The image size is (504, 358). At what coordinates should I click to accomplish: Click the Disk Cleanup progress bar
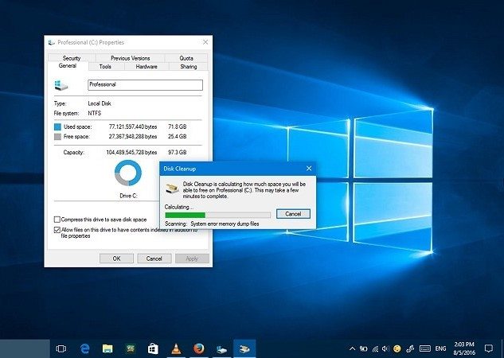click(x=216, y=214)
